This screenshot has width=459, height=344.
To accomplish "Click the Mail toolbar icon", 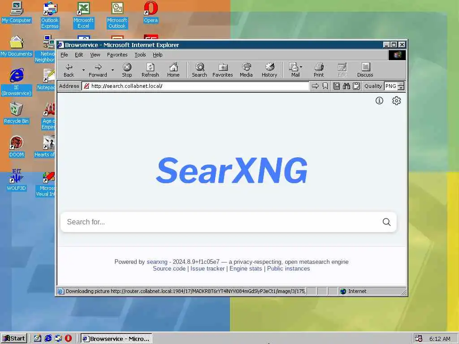I will (294, 70).
